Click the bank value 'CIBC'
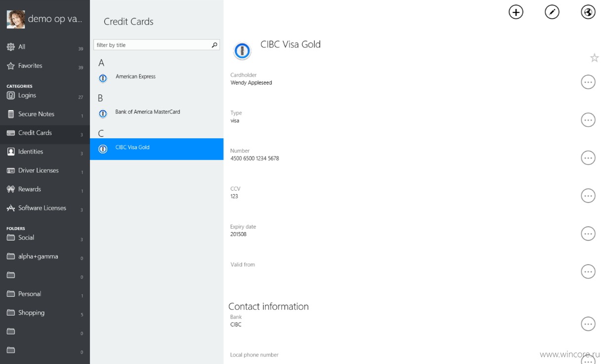606x364 pixels. coord(236,324)
